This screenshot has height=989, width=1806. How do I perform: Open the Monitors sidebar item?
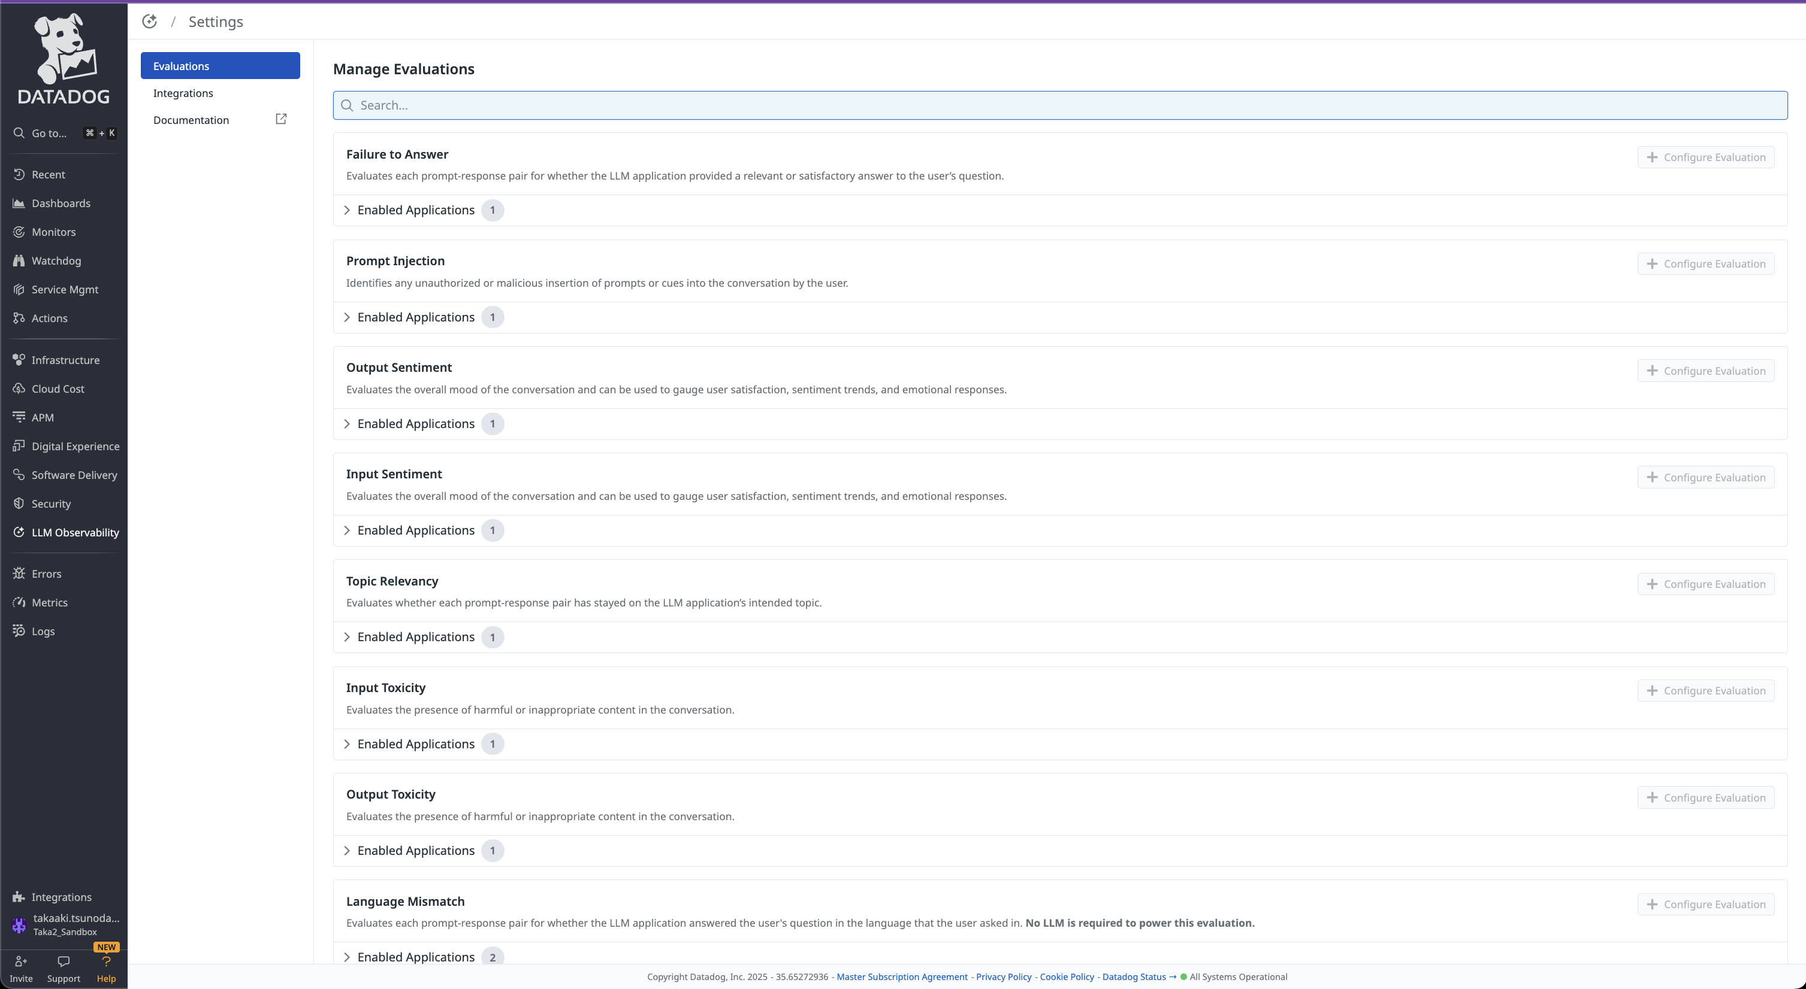(x=53, y=232)
